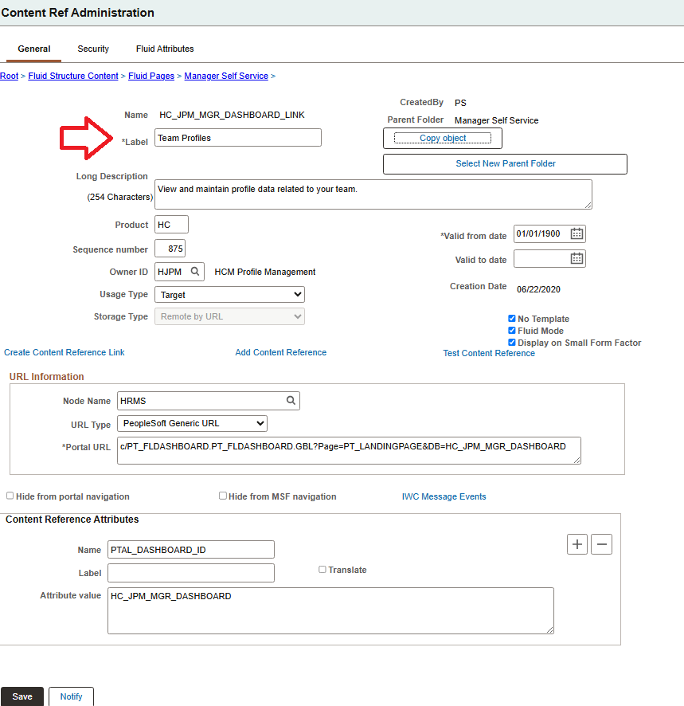
Task: Enable Hide from portal navigation
Action: click(10, 496)
